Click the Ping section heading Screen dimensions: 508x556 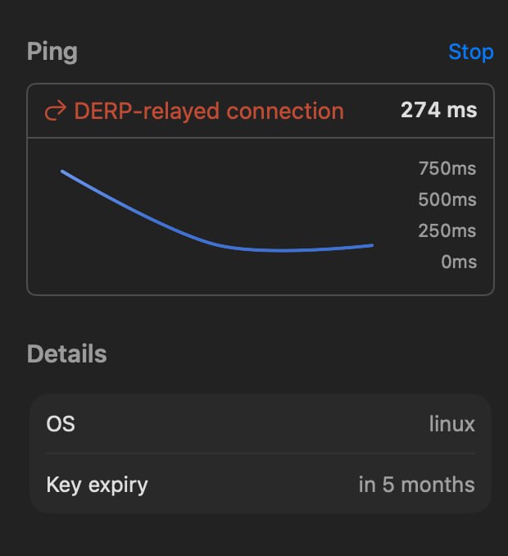(x=52, y=52)
